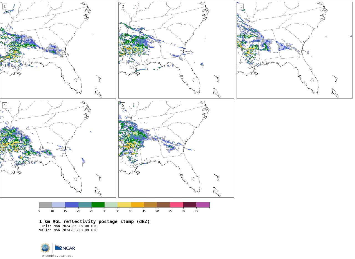355x259 pixels.
Task: Click the gray 5-10 dBZ color swatch
Action: coord(45,205)
